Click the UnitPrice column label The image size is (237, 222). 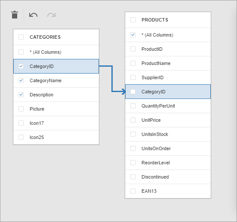(151, 120)
